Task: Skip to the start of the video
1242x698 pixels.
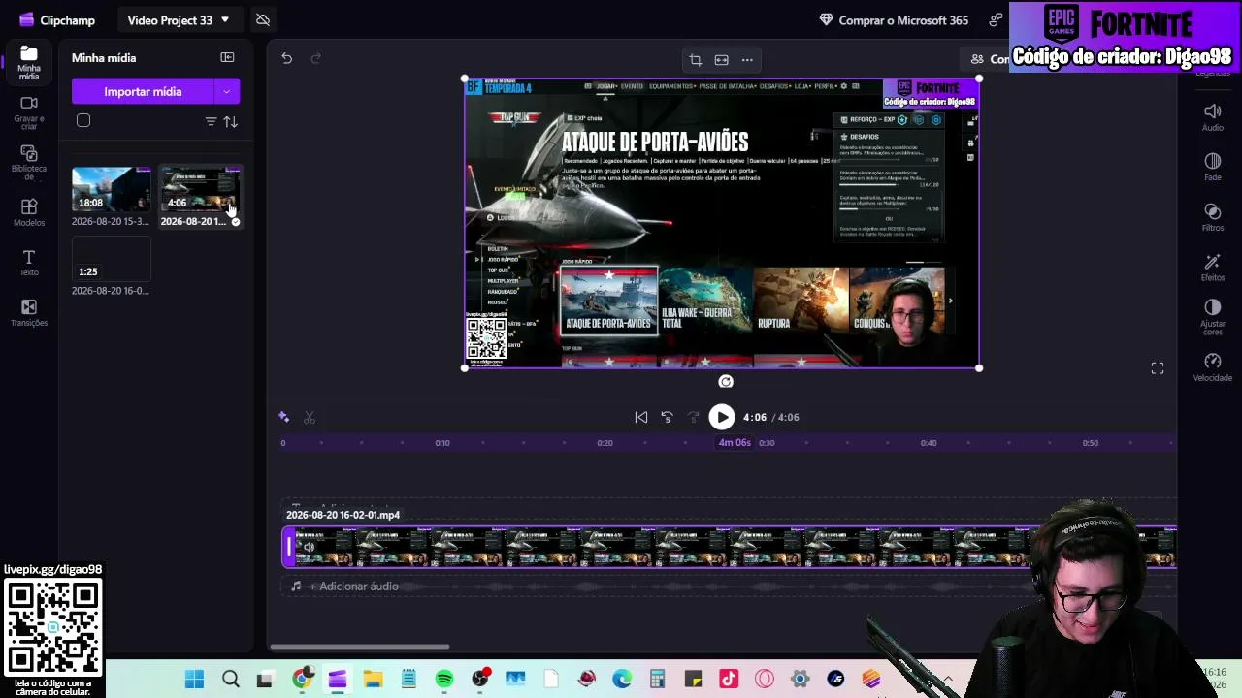Action: [x=641, y=417]
